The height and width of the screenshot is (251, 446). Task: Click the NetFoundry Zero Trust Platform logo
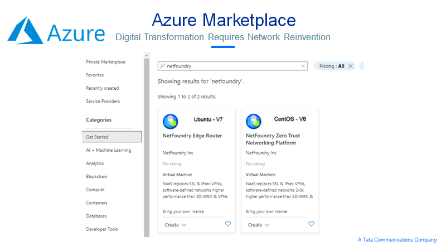pyautogui.click(x=254, y=121)
